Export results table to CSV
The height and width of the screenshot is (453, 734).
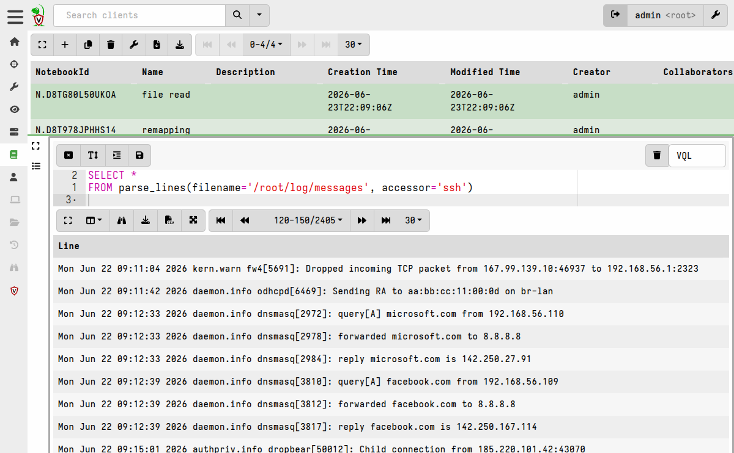pyautogui.click(x=169, y=220)
